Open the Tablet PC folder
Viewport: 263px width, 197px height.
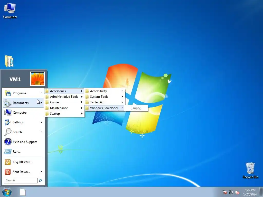click(104, 102)
